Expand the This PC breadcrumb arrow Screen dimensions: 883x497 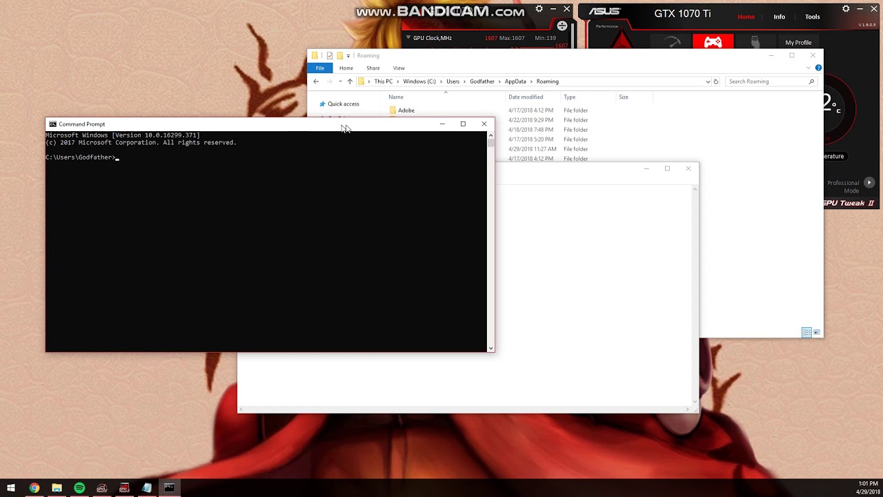397,81
